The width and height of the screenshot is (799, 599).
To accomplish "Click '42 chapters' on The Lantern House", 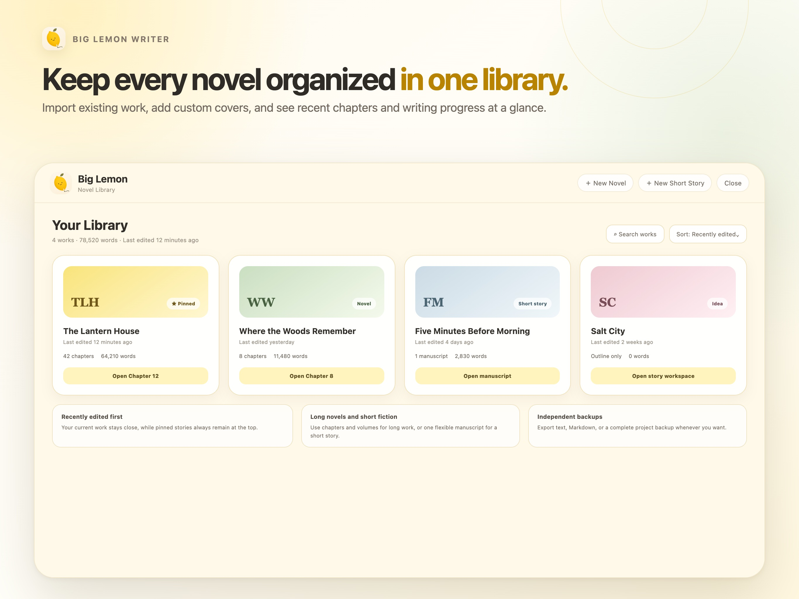I will click(x=78, y=356).
